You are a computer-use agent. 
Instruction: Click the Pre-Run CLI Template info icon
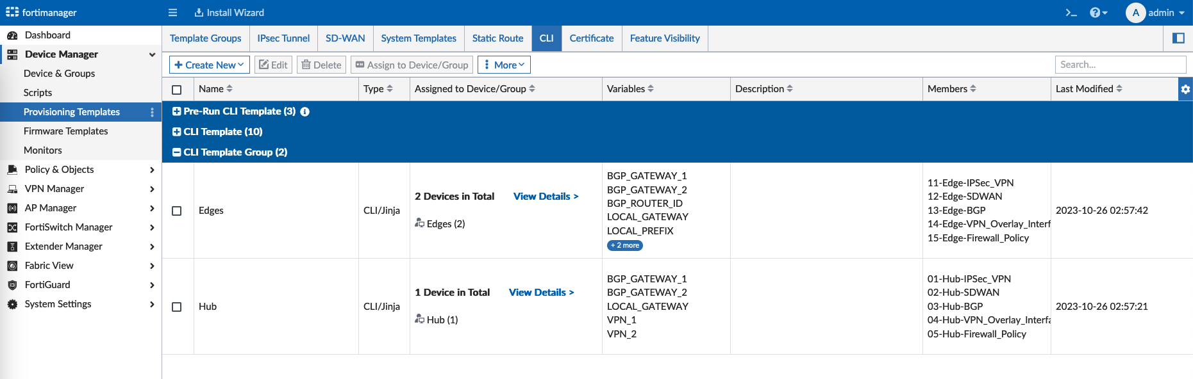305,111
